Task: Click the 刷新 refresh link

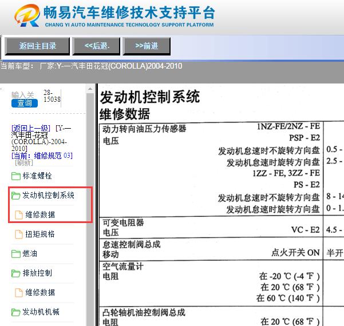Action: [x=23, y=162]
